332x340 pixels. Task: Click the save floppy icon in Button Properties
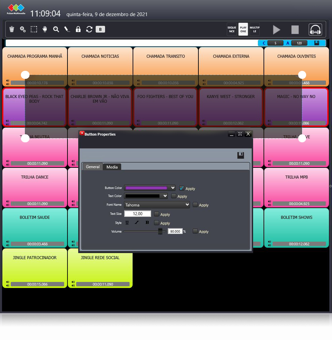(x=240, y=155)
